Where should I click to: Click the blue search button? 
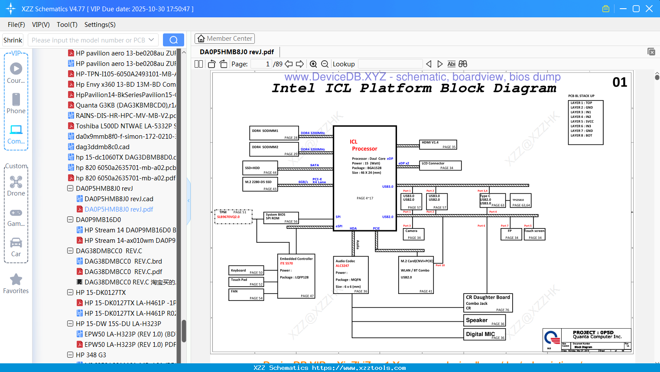tap(173, 40)
